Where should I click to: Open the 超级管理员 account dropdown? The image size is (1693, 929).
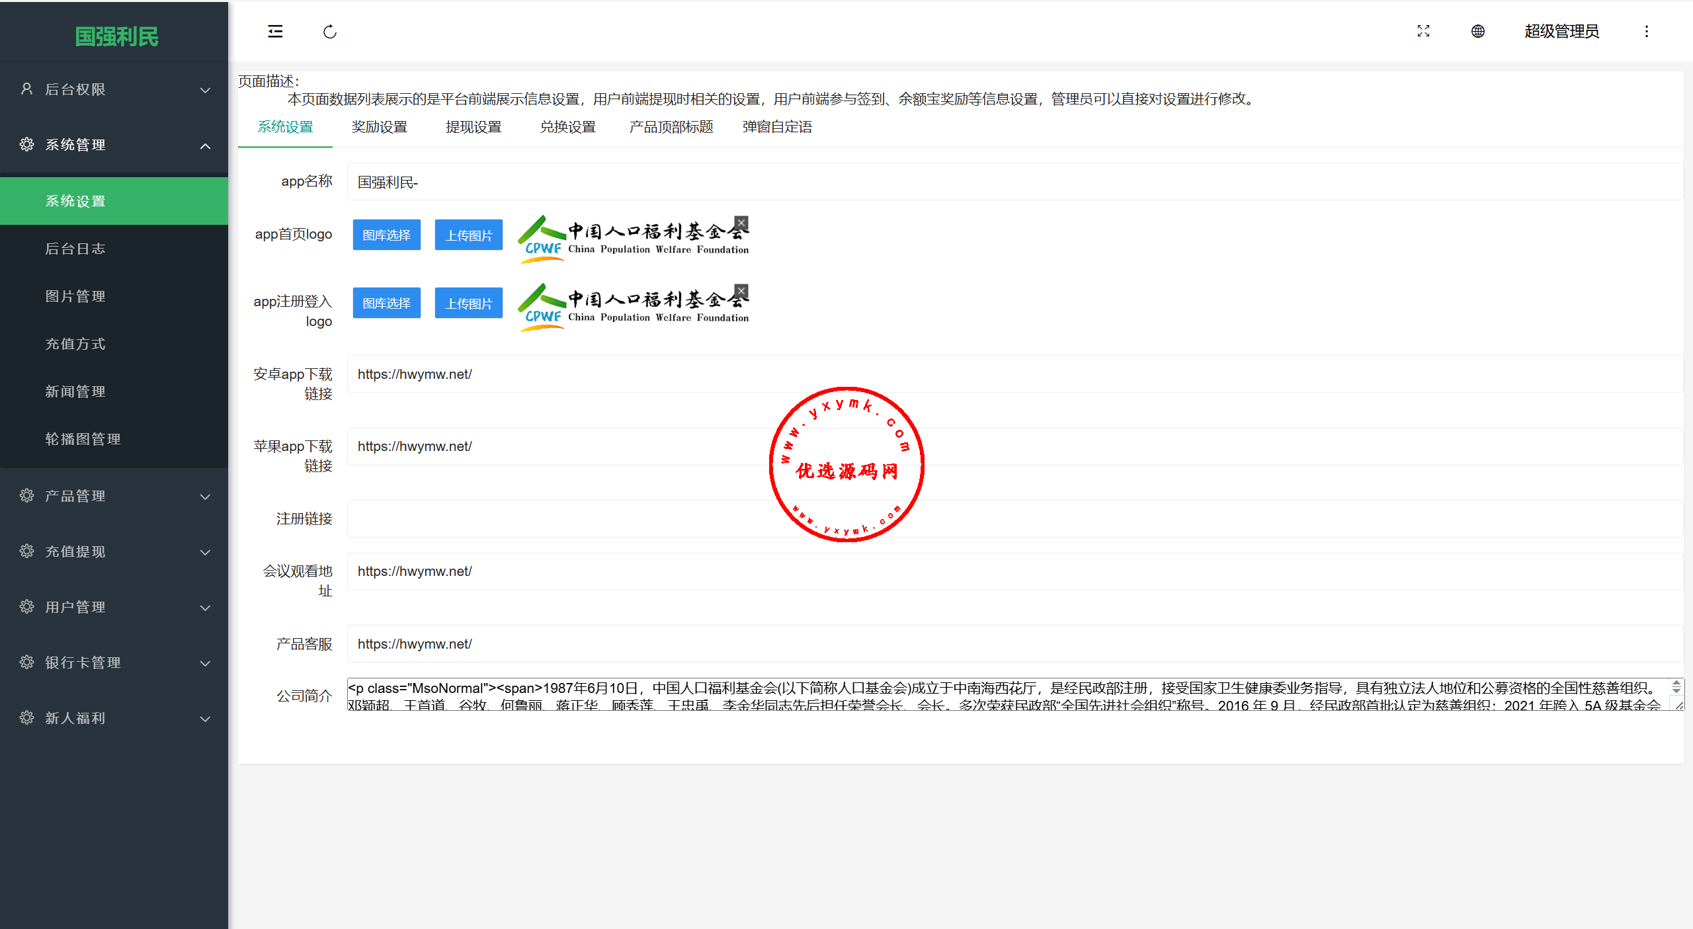tap(1561, 31)
